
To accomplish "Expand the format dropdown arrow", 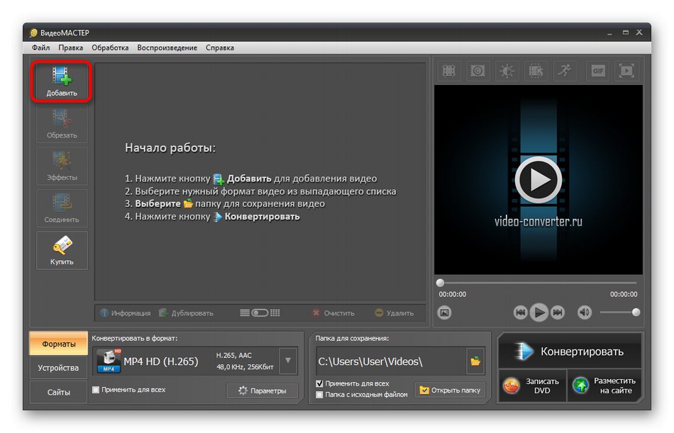I will pos(288,361).
